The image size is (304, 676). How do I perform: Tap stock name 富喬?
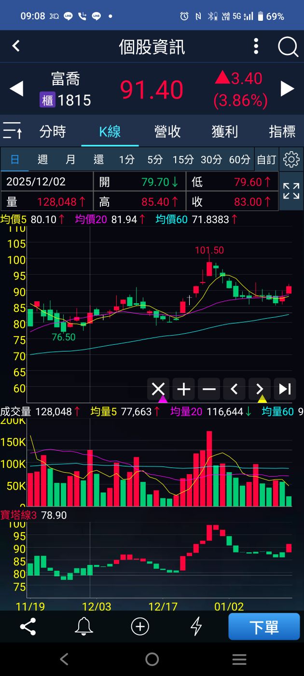point(65,79)
